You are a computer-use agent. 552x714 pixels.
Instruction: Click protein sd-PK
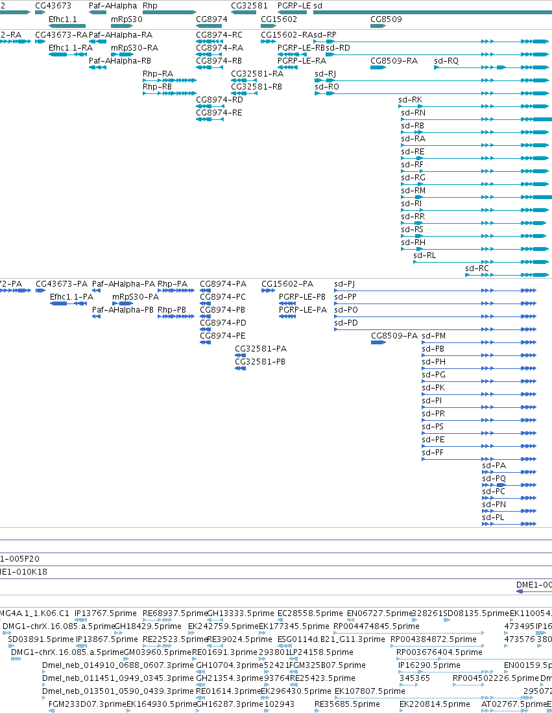[433, 388]
